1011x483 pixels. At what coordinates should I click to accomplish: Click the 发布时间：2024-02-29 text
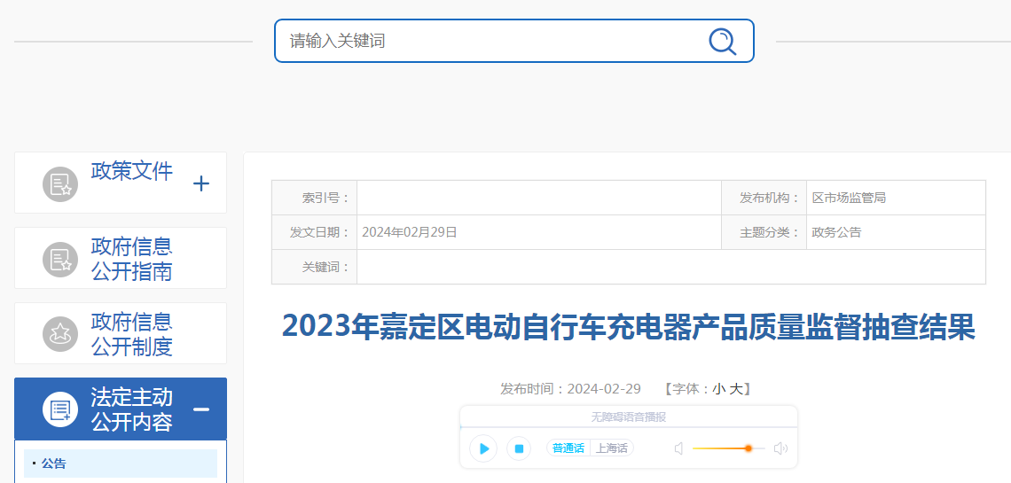tap(570, 389)
